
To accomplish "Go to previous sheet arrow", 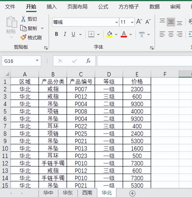I will click(x=11, y=193).
